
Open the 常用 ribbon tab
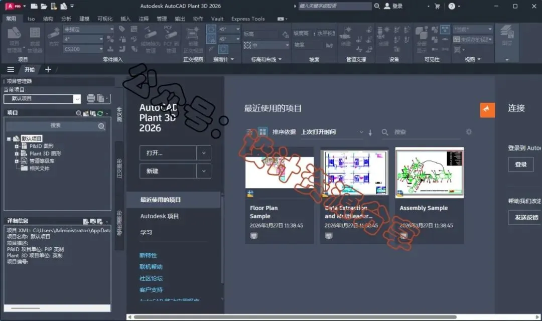point(11,19)
